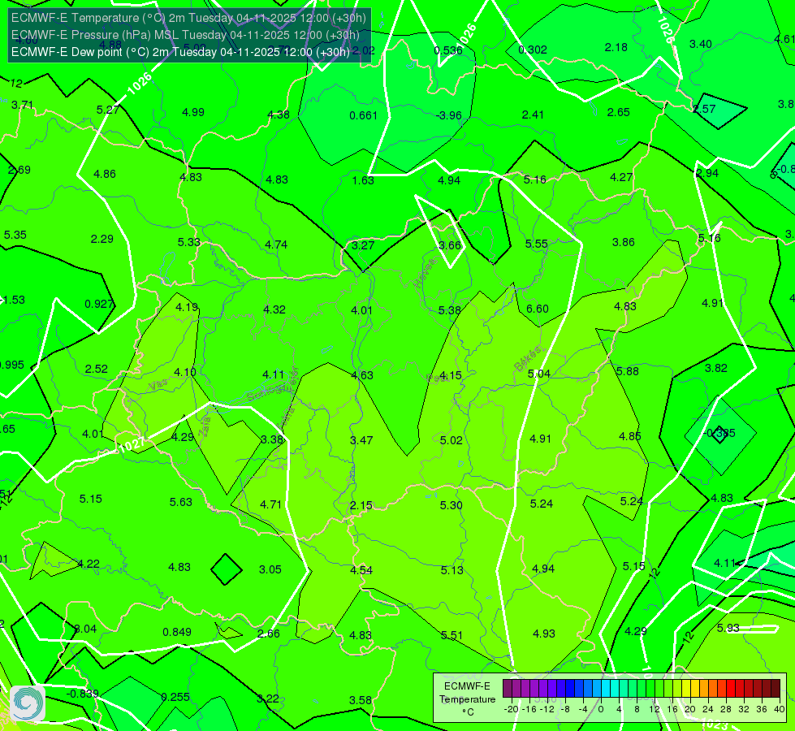The image size is (795, 731).
Task: Click the map value 0.849
Action: 177,632
